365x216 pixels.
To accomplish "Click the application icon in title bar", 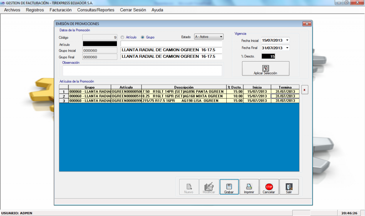I will (3, 2).
